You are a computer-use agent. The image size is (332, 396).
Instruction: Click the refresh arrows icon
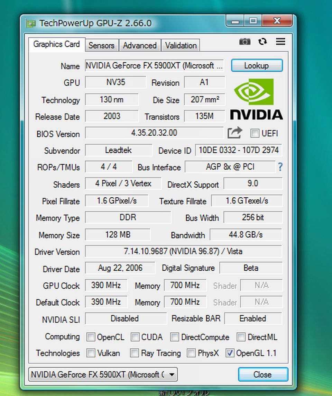(x=262, y=42)
